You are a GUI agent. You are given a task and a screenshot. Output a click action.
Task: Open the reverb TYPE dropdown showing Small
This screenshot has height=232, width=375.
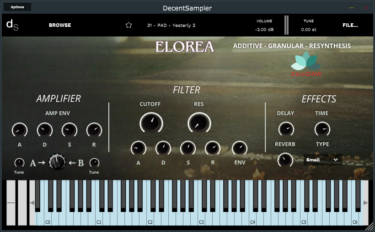coord(323,160)
